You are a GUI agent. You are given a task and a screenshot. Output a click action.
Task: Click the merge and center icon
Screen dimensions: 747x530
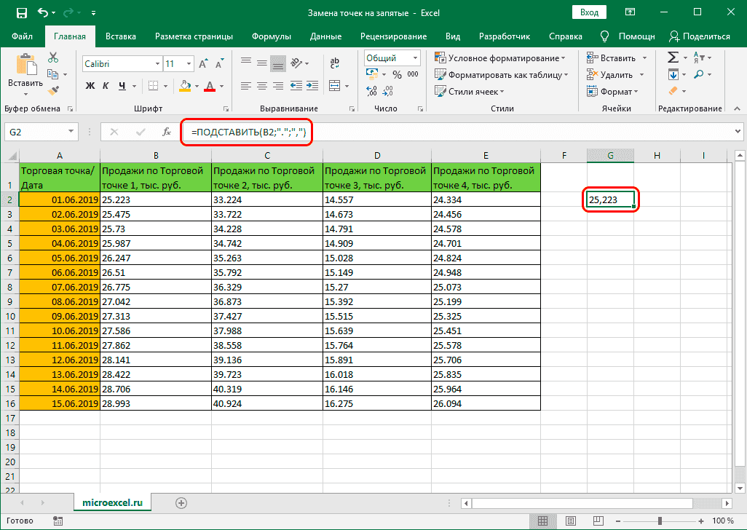(335, 86)
